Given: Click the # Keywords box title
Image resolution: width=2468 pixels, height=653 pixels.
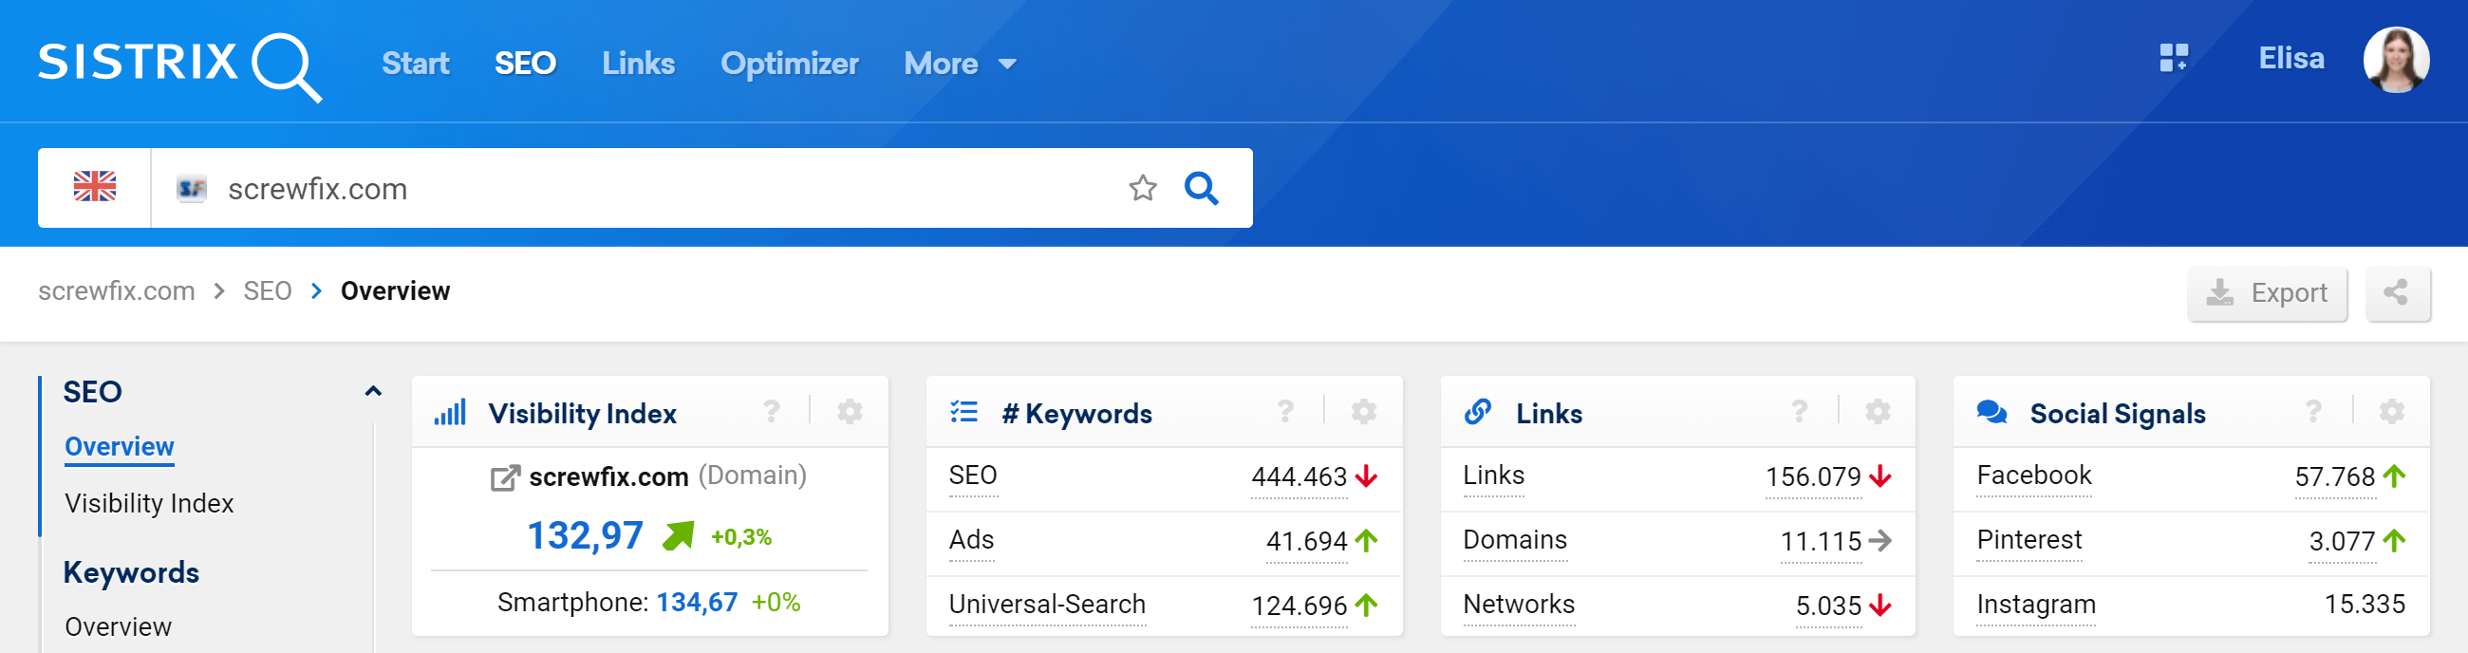Looking at the screenshot, I should 1076,414.
